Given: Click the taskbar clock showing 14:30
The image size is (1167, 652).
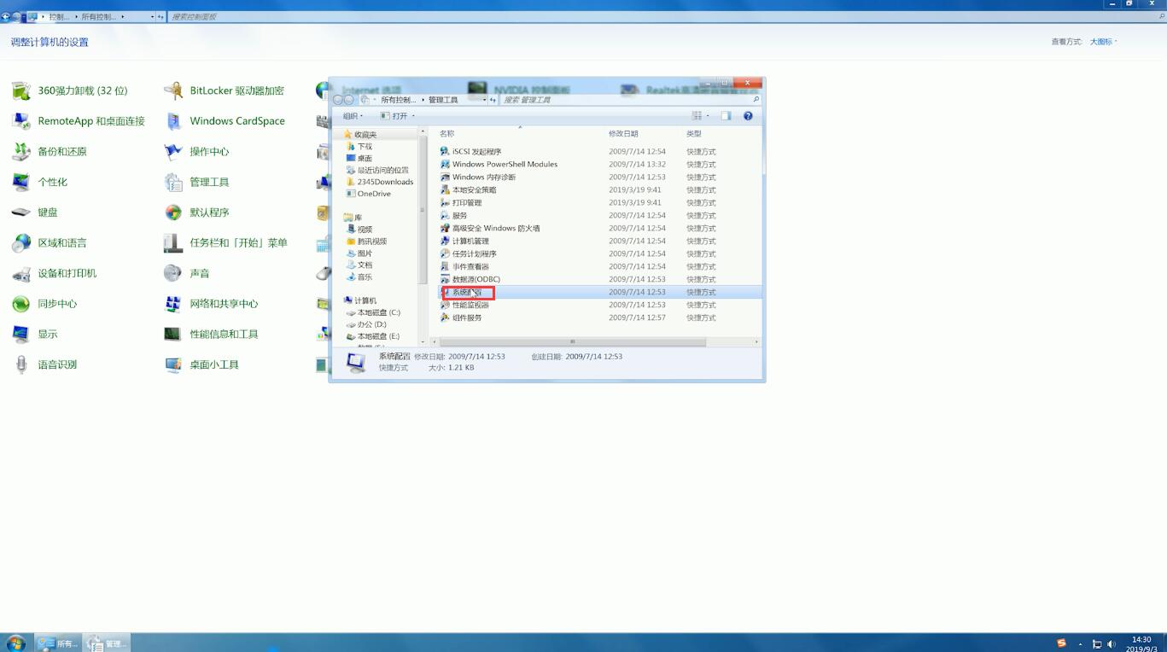Looking at the screenshot, I should click(1141, 644).
